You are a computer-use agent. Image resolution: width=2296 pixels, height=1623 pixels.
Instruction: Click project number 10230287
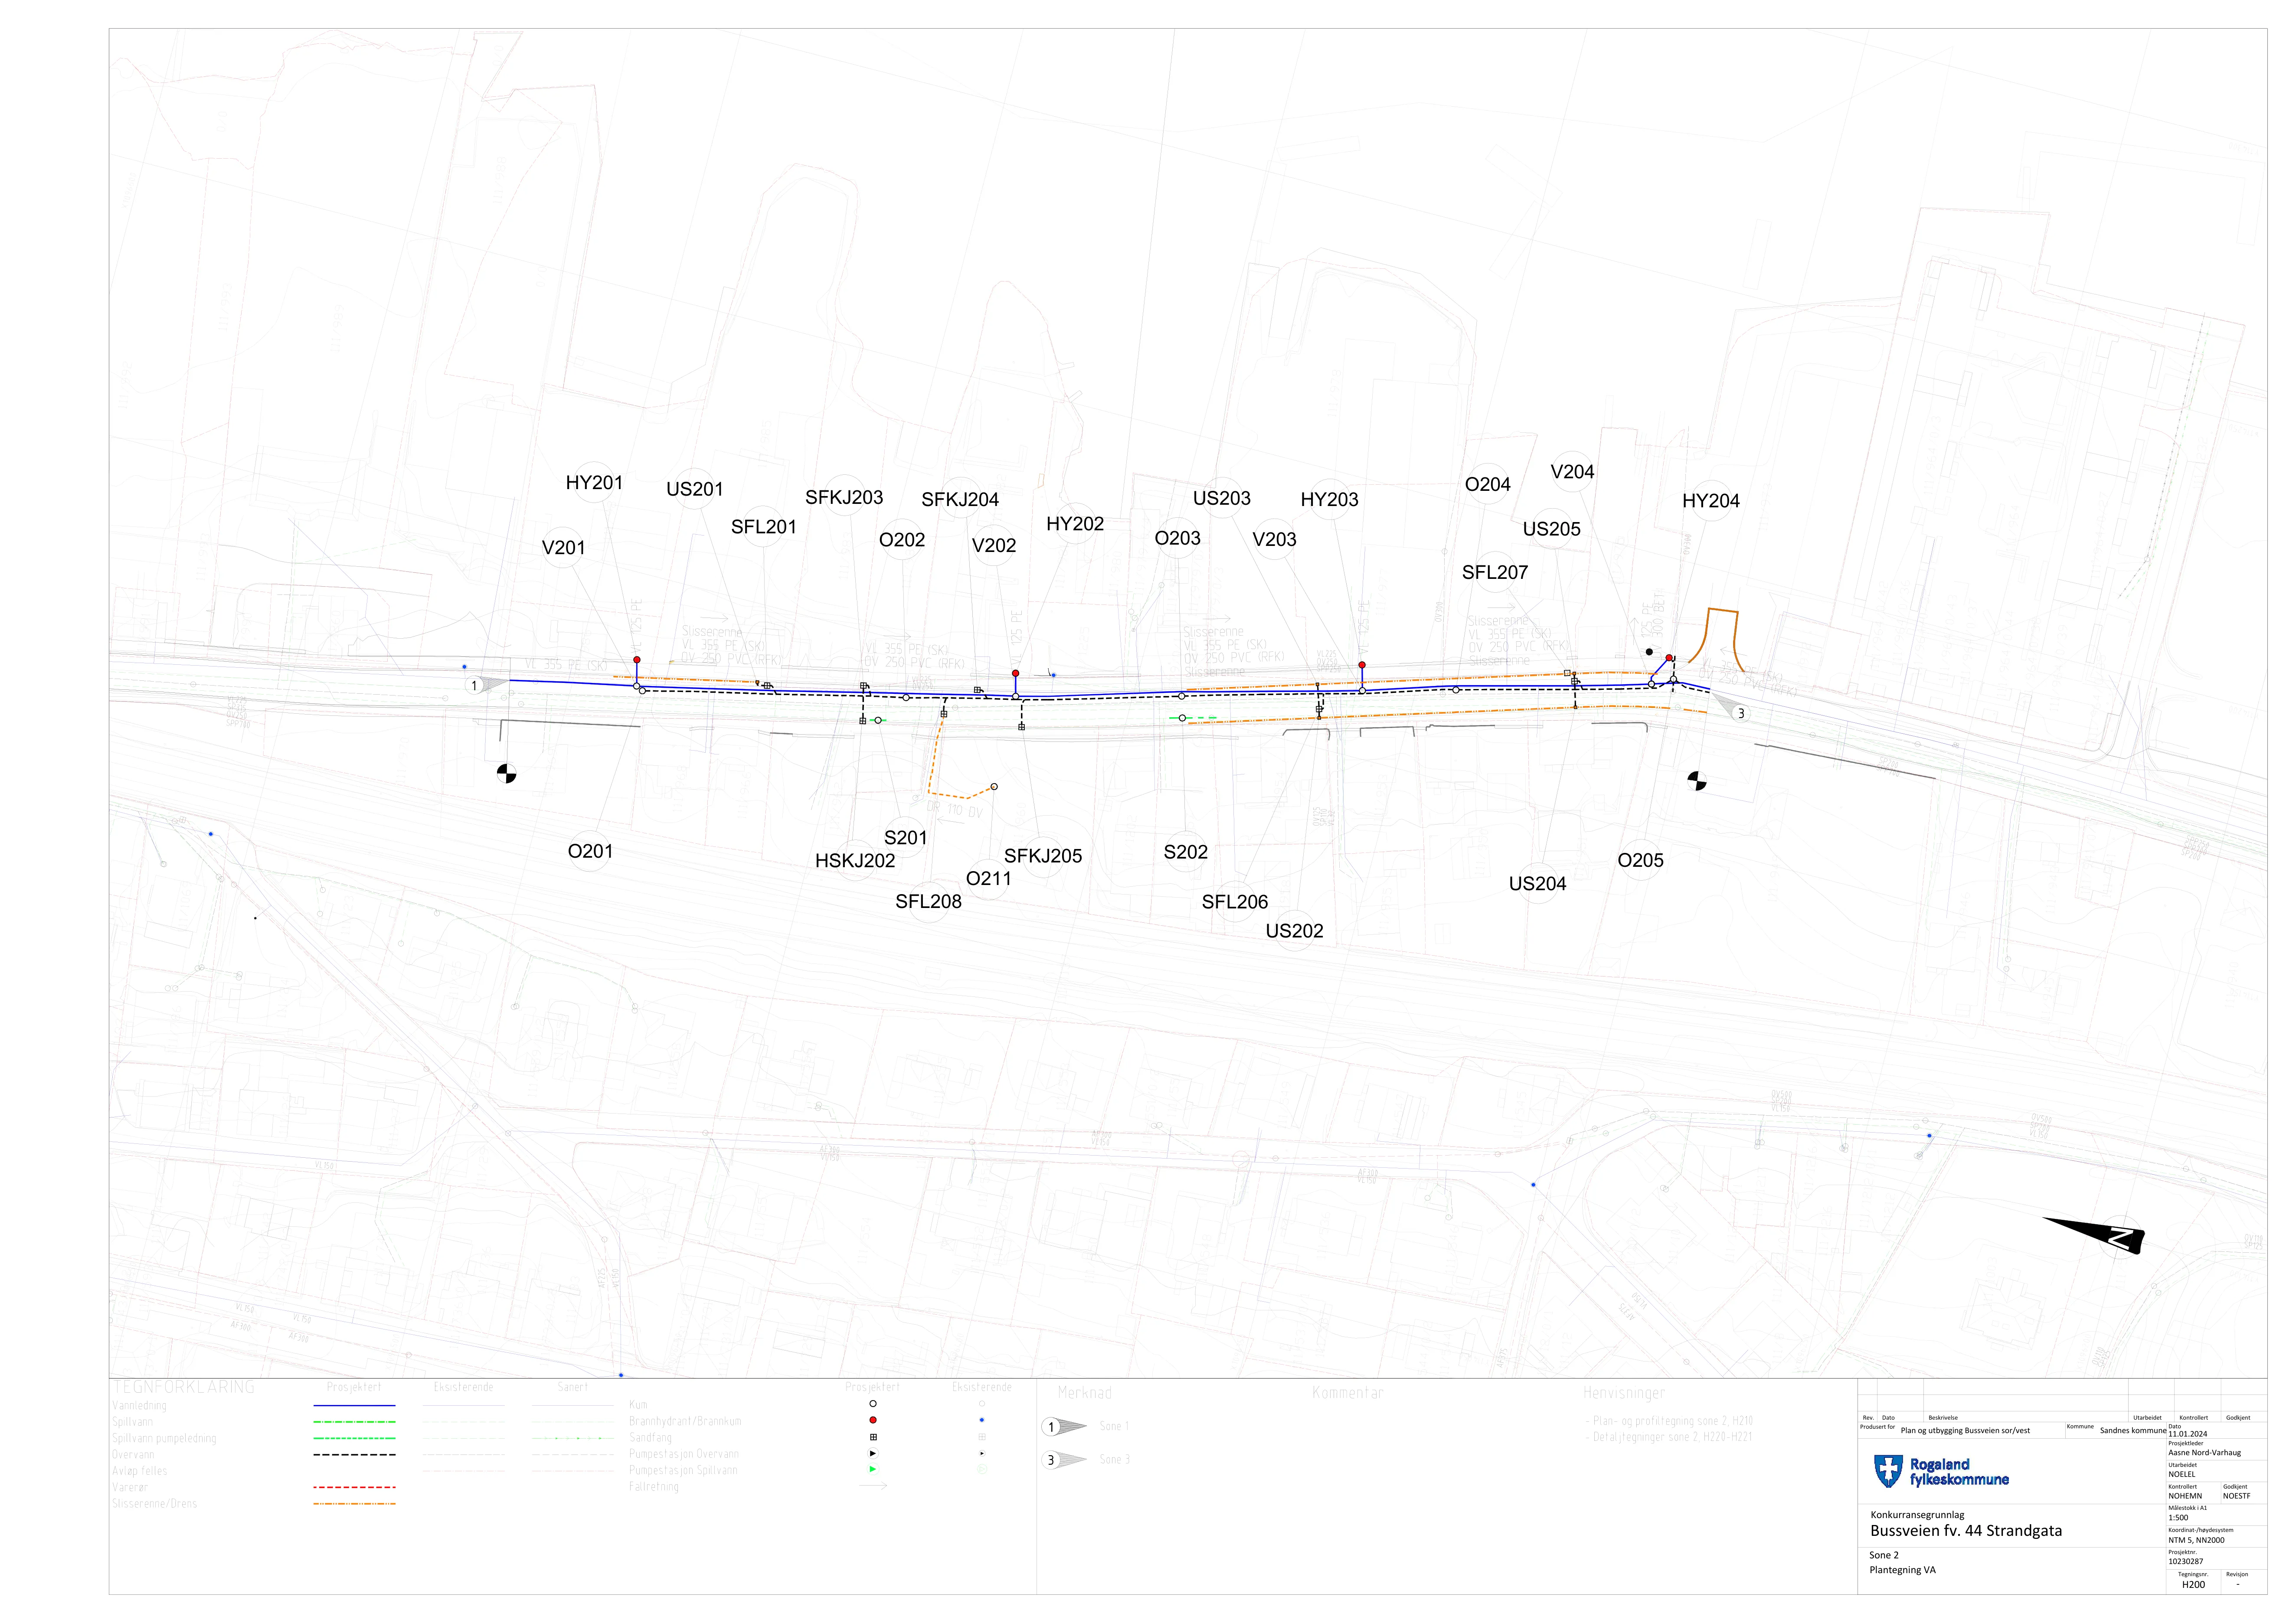(x=2186, y=1561)
